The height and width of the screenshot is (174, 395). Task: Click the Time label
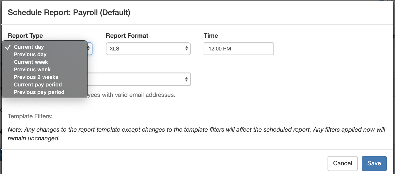point(211,36)
